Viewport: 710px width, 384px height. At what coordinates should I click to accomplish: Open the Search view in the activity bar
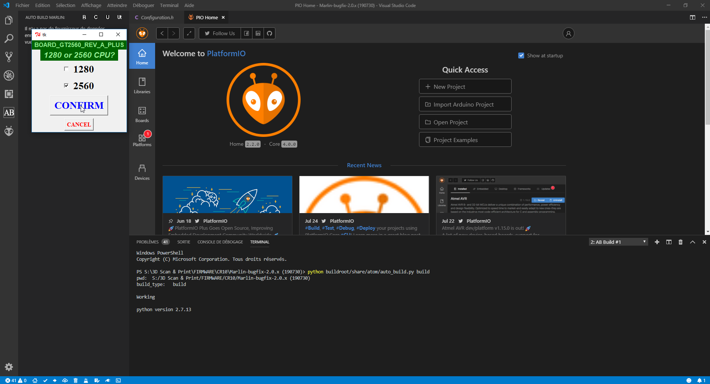(9, 38)
